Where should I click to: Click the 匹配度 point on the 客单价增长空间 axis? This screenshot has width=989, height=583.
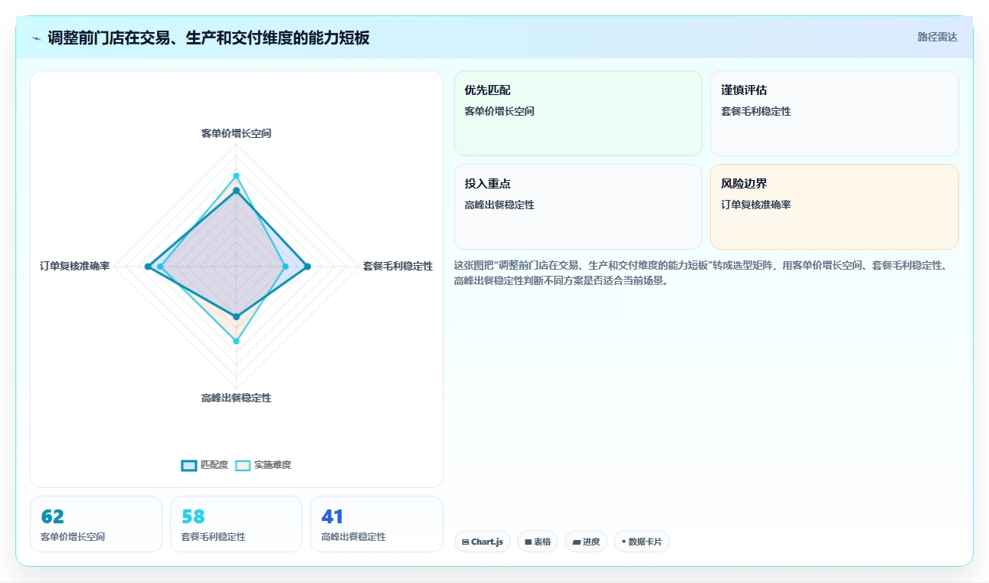(236, 190)
